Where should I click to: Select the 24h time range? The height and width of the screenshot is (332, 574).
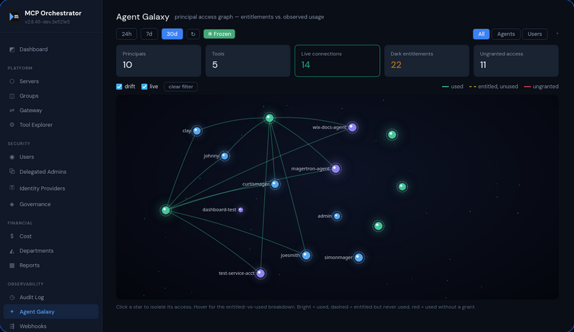[x=127, y=34]
